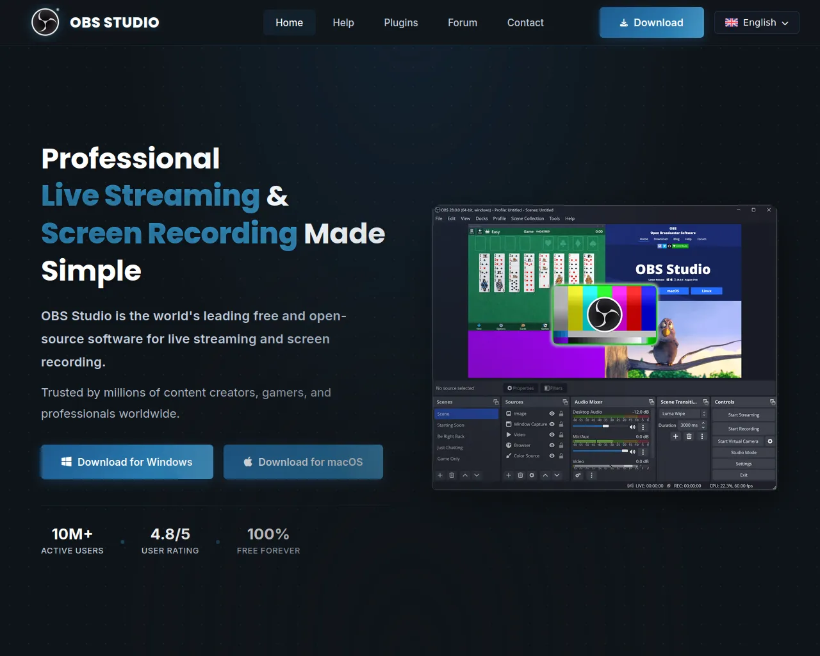
Task: Click Start Streaming in the Controls dock
Action: pyautogui.click(x=744, y=415)
